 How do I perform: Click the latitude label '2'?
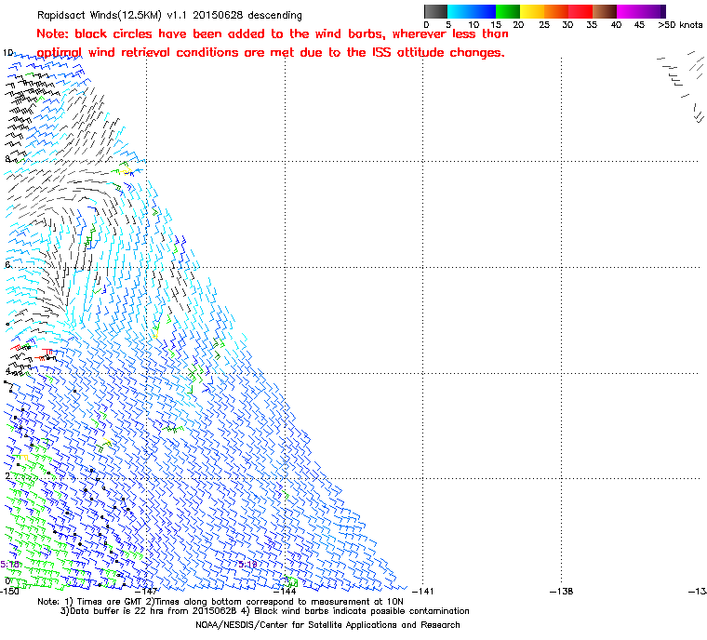tap(7, 476)
